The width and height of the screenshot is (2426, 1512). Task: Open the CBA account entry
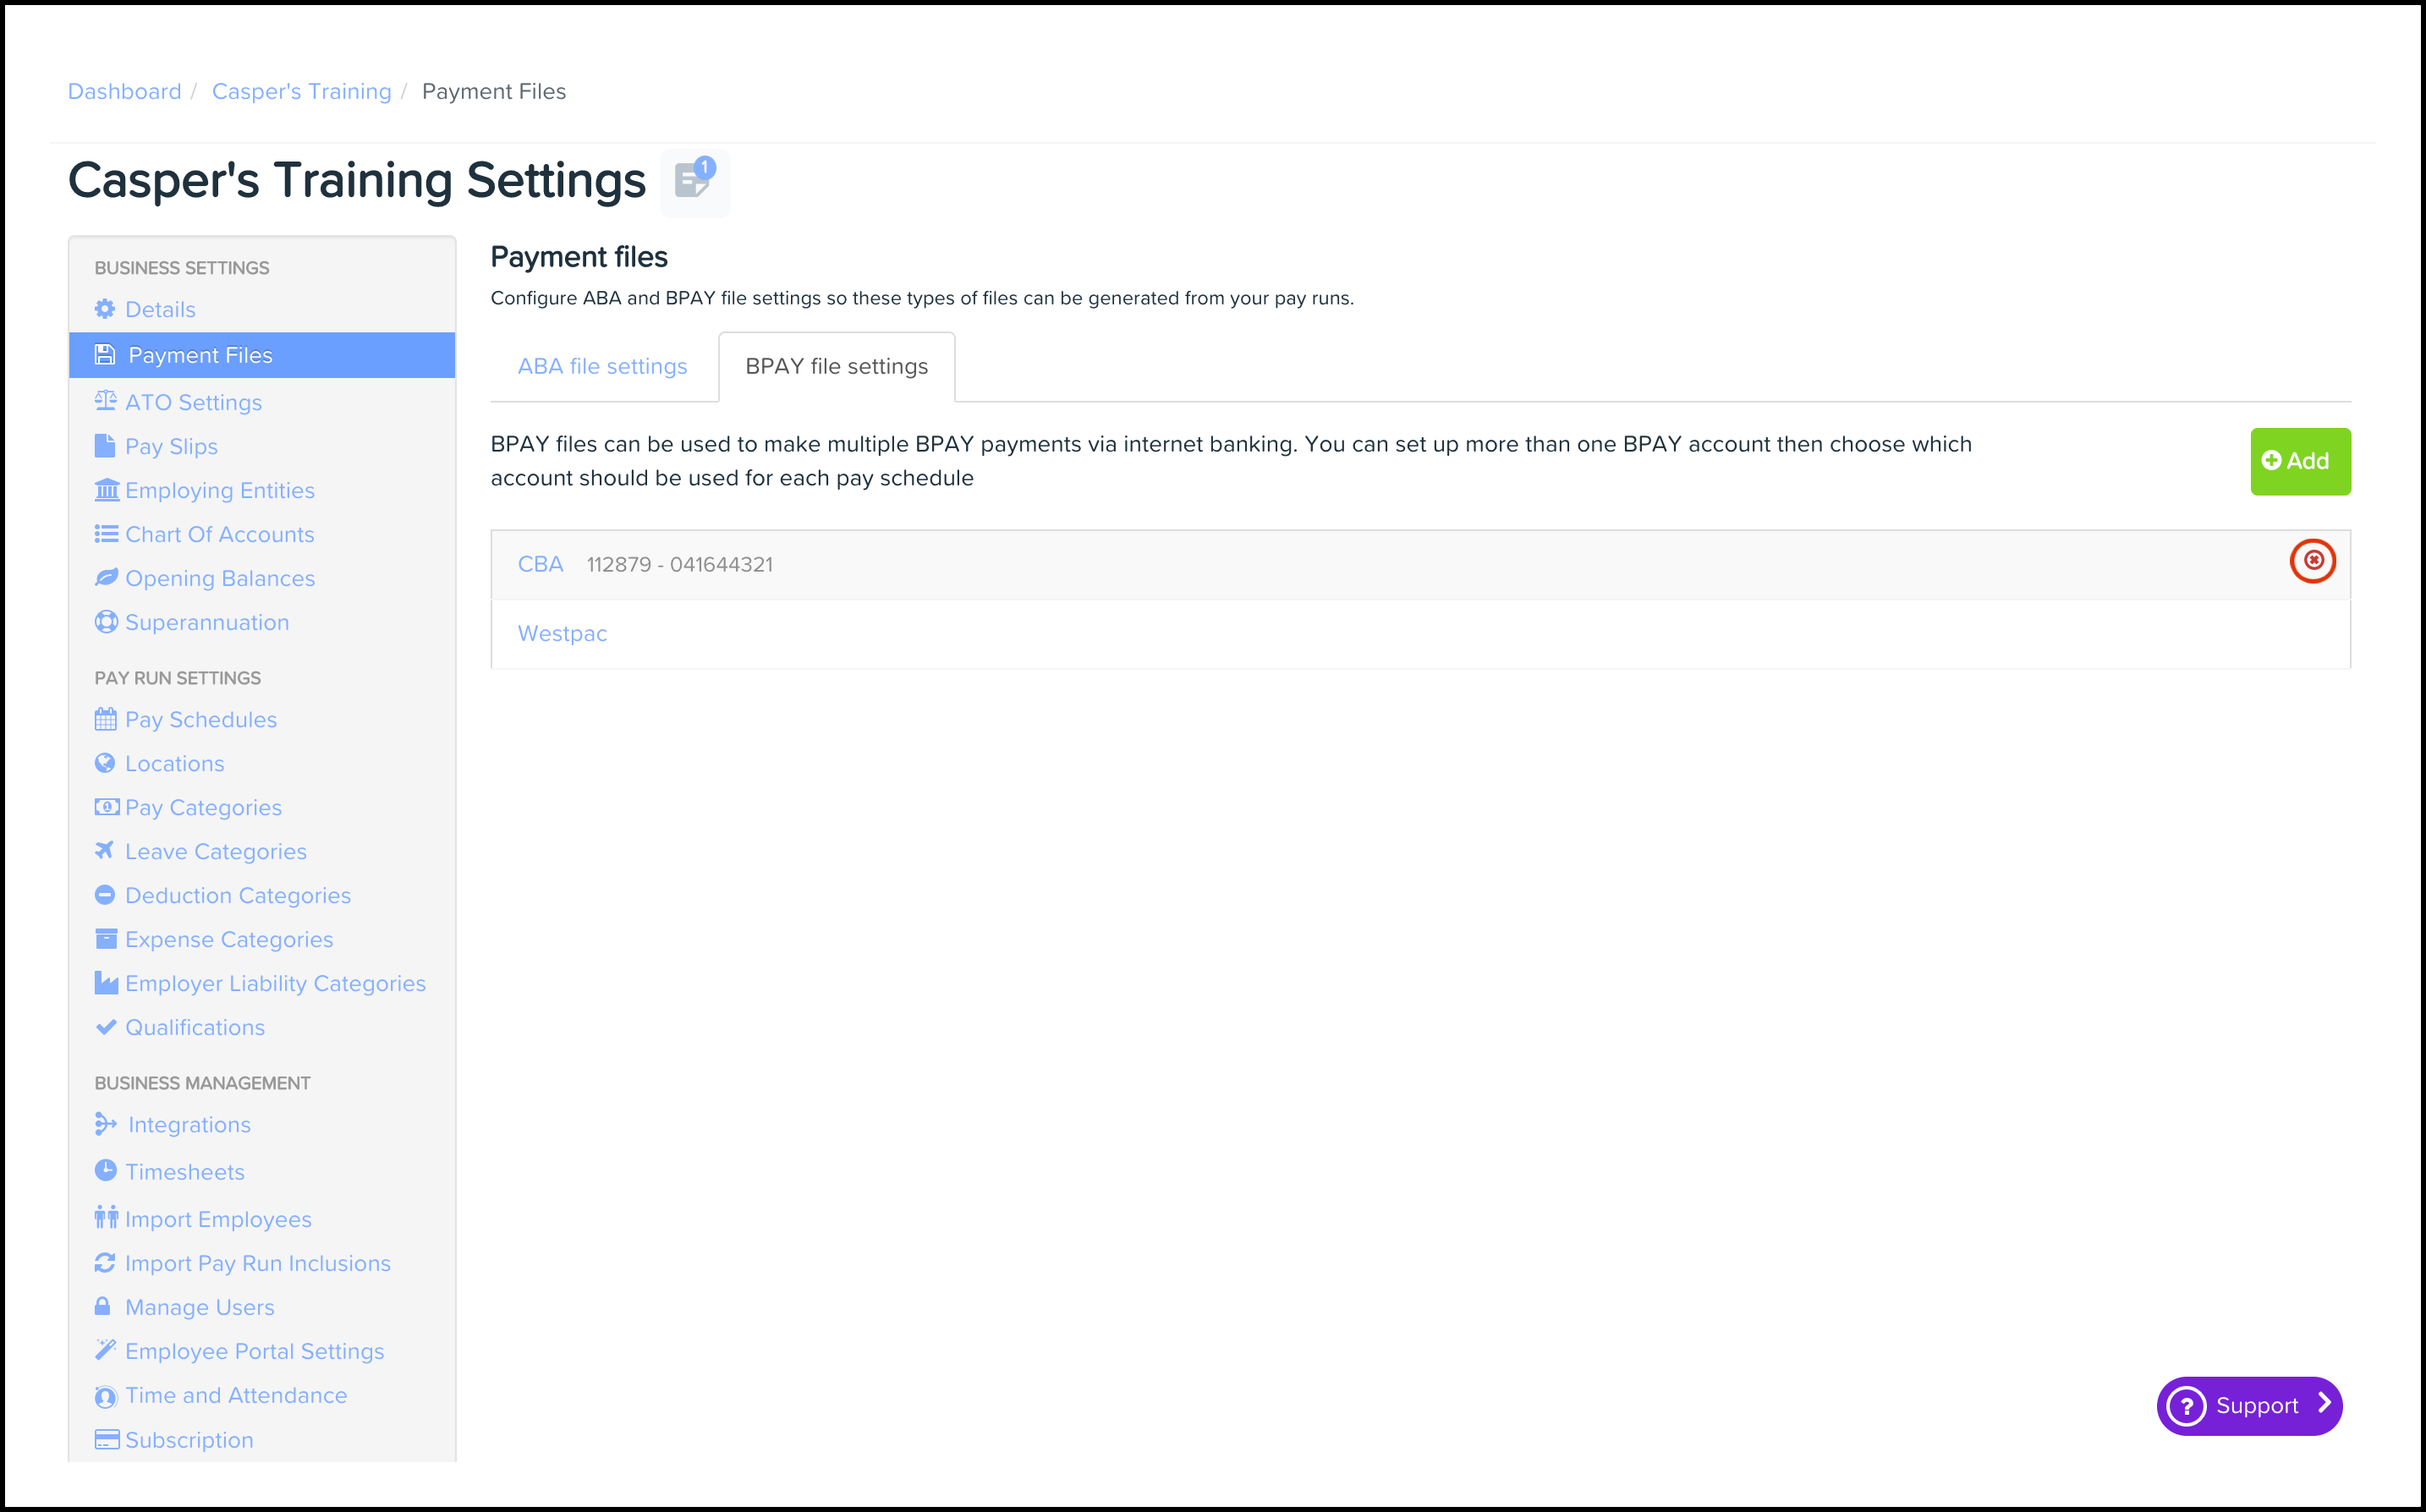point(540,564)
